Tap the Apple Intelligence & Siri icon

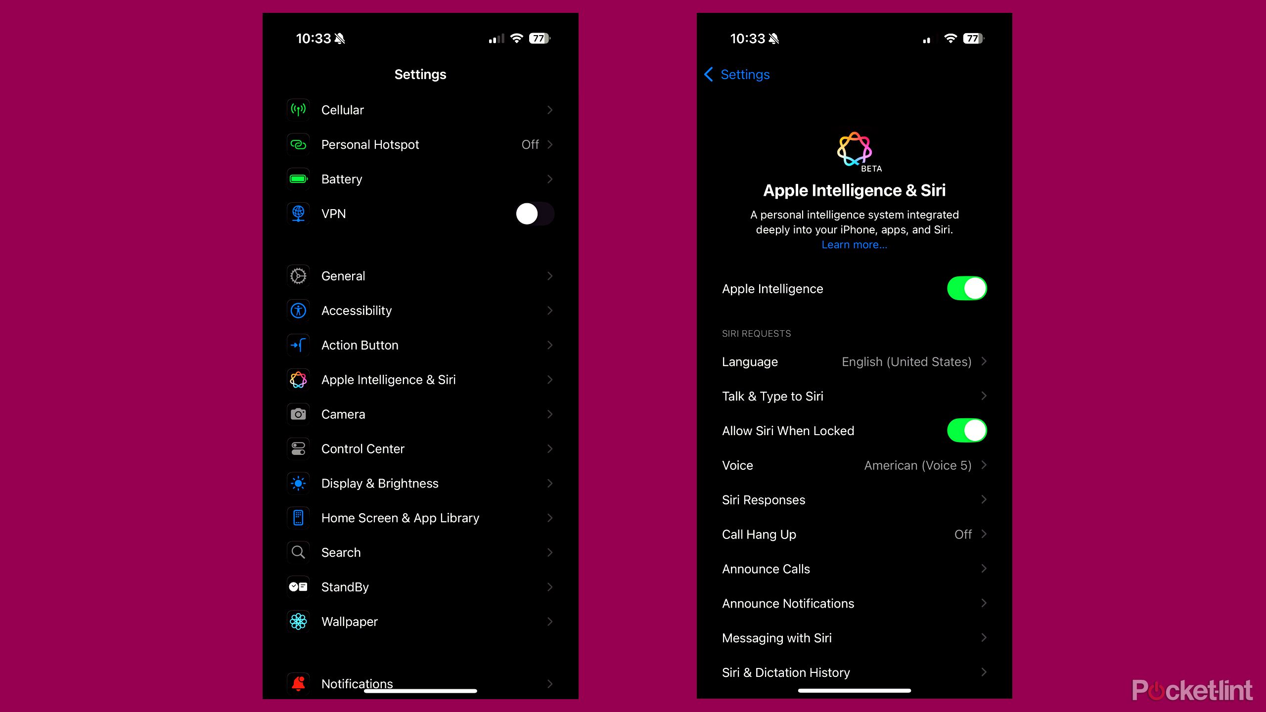coord(298,379)
